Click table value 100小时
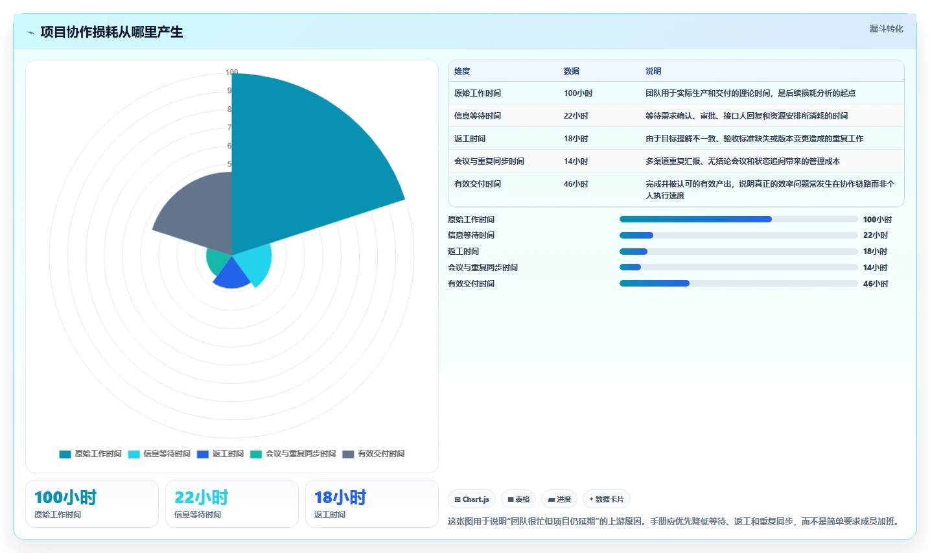Image resolution: width=930 pixels, height=553 pixels. (x=578, y=93)
